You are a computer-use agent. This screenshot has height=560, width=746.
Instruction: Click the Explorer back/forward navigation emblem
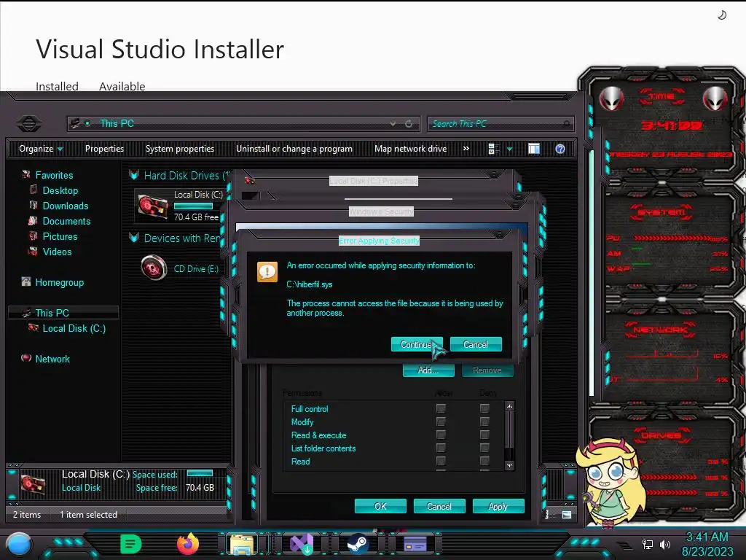click(29, 124)
